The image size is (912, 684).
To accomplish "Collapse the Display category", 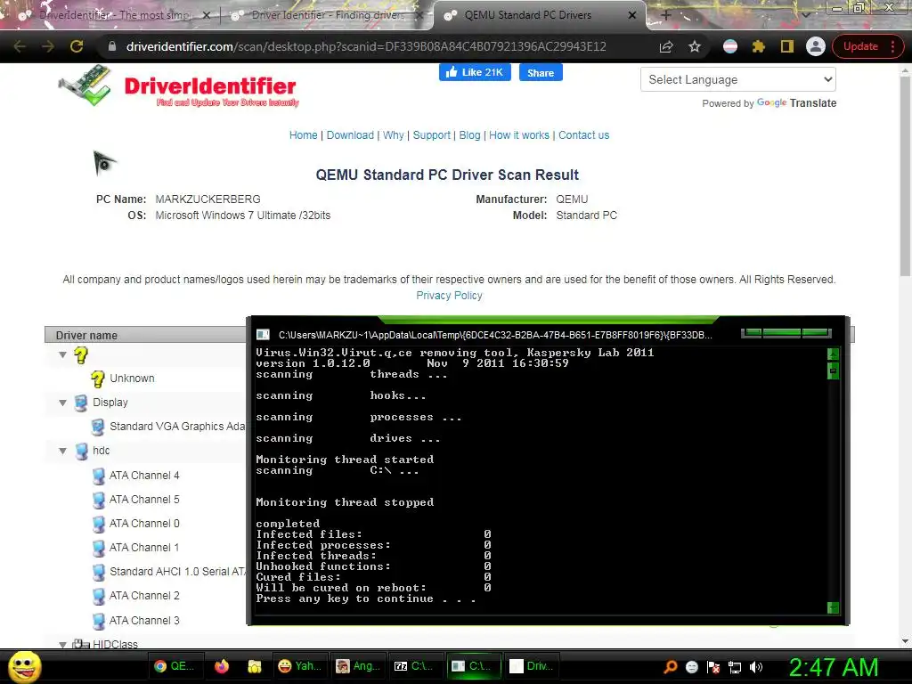I will point(63,403).
